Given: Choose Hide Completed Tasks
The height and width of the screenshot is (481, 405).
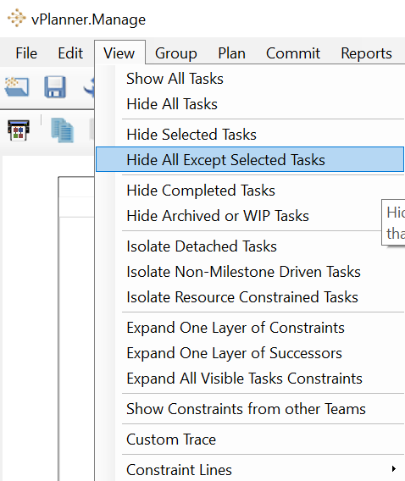Looking at the screenshot, I should tap(250, 191).
